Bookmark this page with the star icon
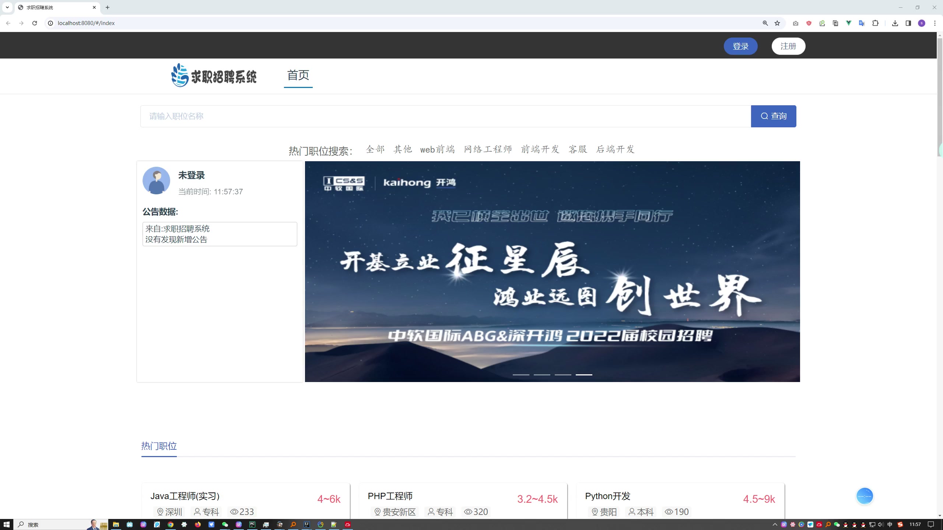The height and width of the screenshot is (530, 943). pos(777,23)
